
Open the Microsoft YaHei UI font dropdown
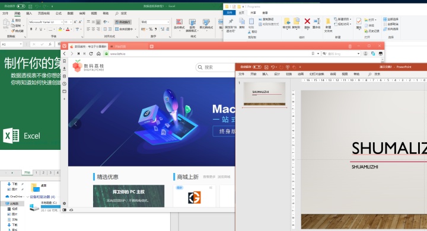coord(62,22)
